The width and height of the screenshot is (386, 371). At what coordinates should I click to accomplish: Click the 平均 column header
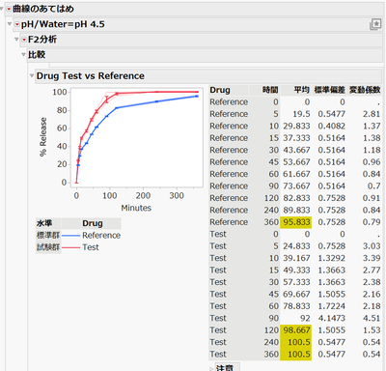[302, 90]
